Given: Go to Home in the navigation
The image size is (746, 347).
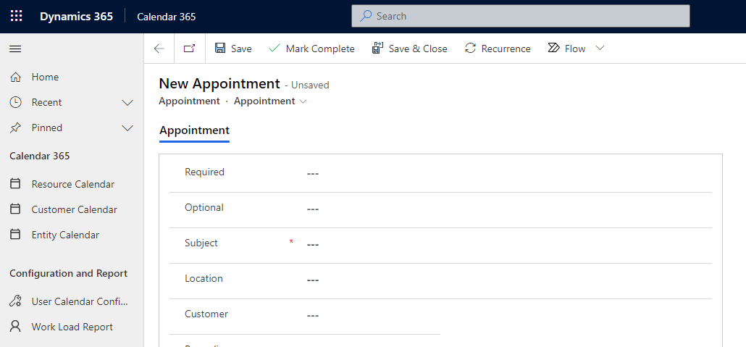Looking at the screenshot, I should point(45,77).
